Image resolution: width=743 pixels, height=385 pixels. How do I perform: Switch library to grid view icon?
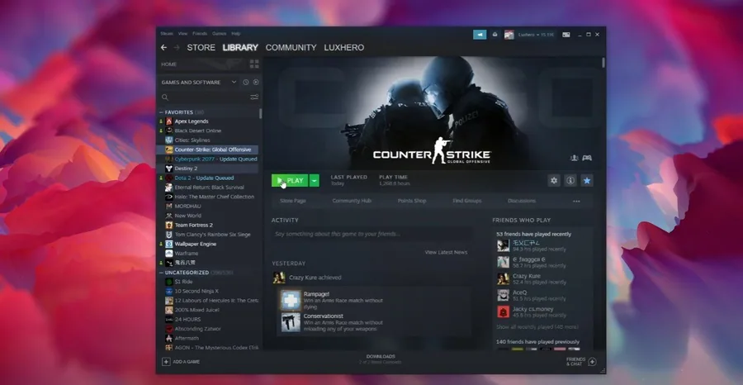(254, 64)
